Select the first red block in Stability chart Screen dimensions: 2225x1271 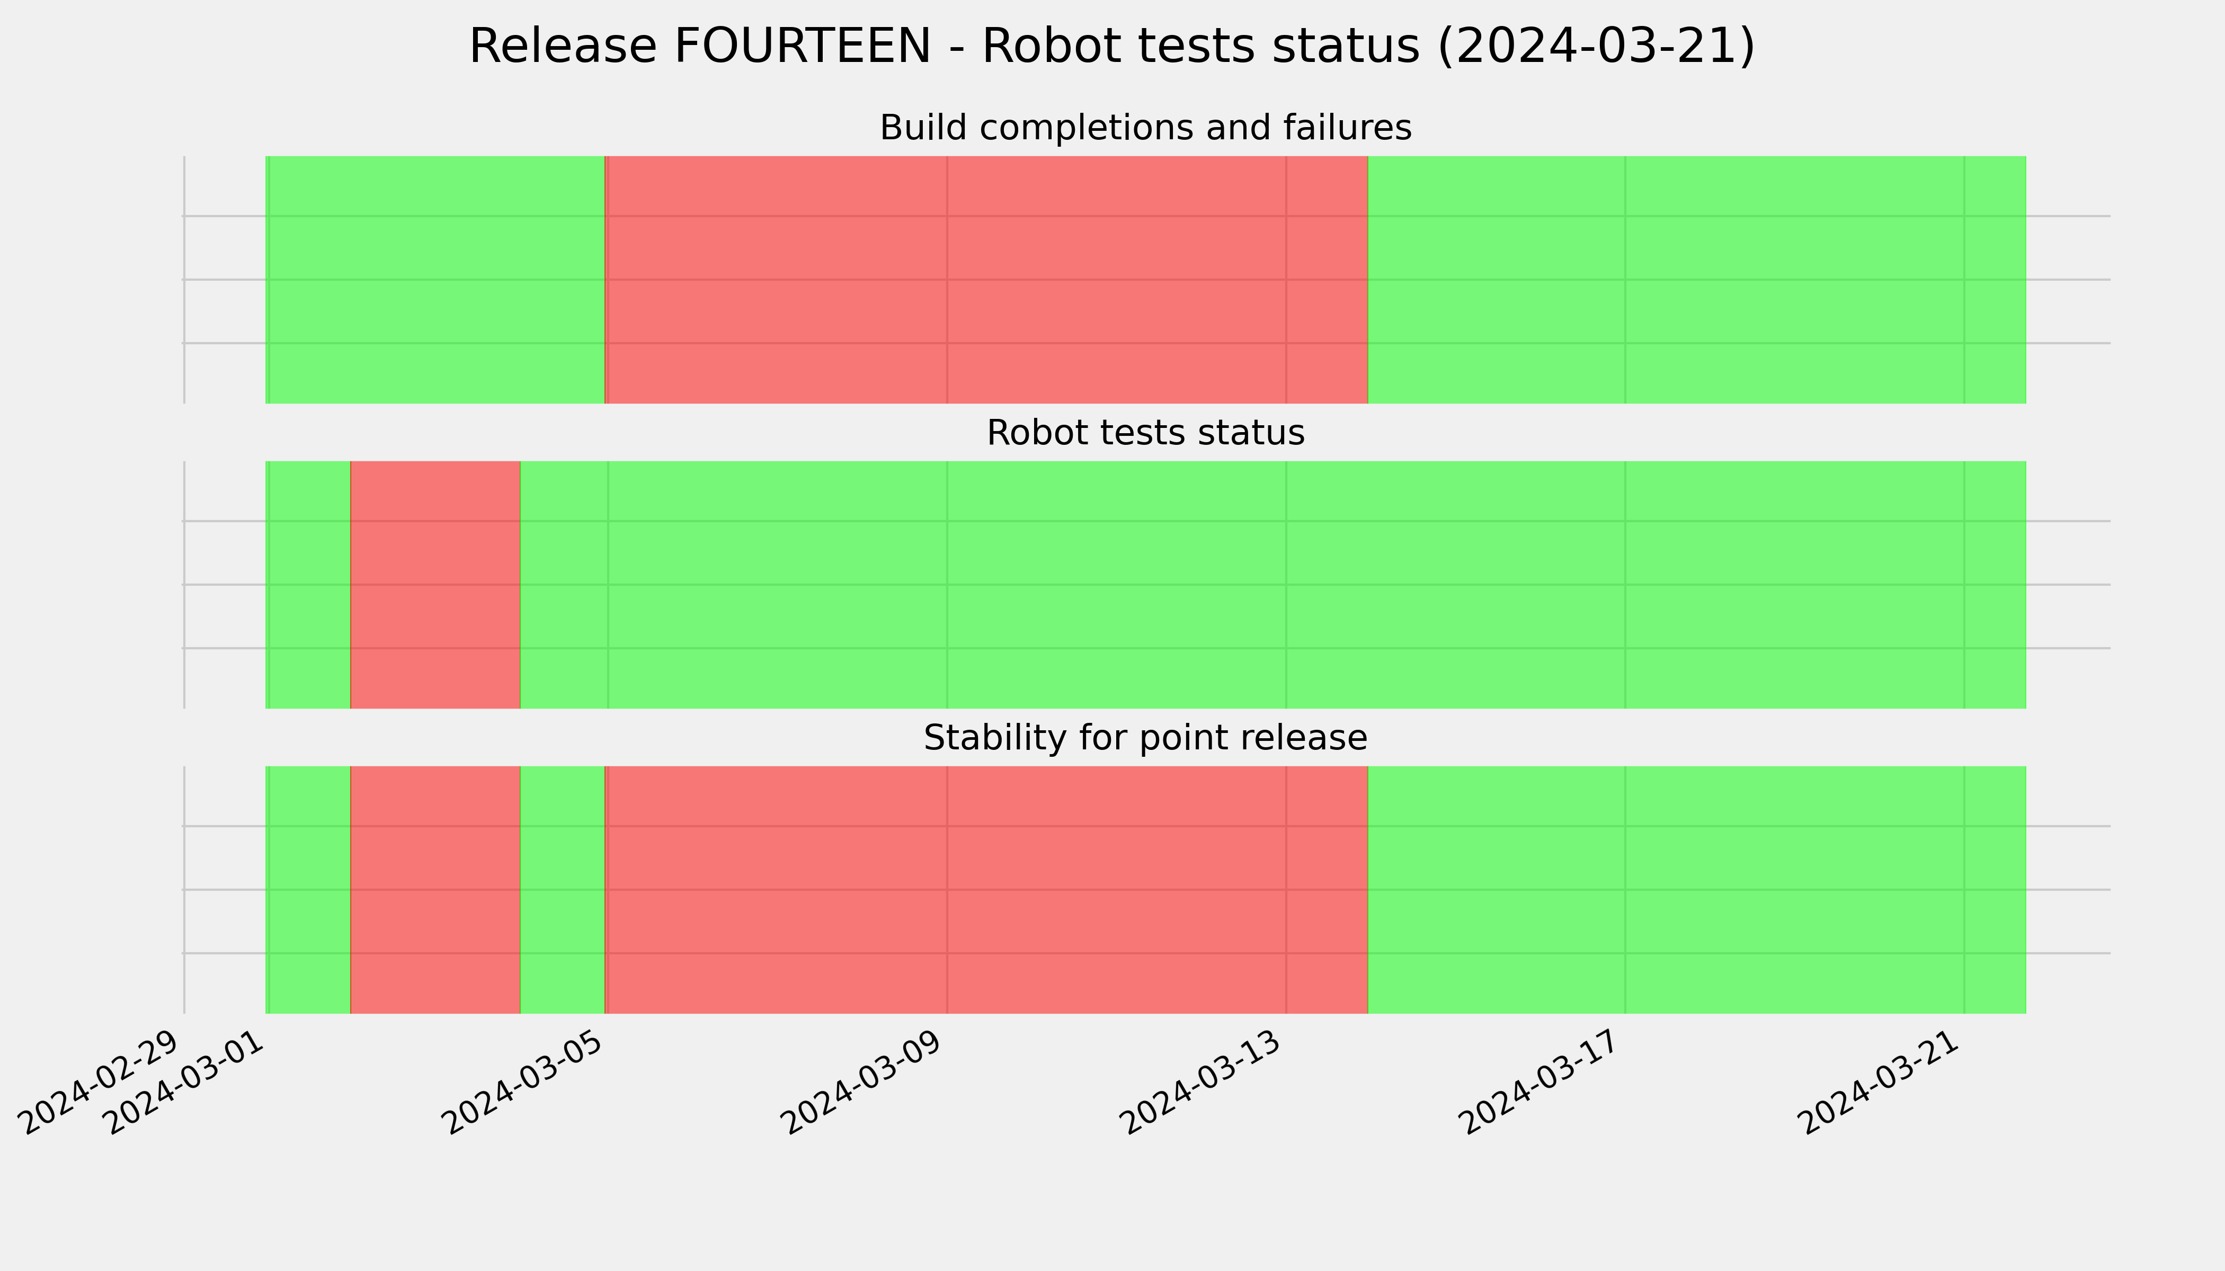[435, 890]
